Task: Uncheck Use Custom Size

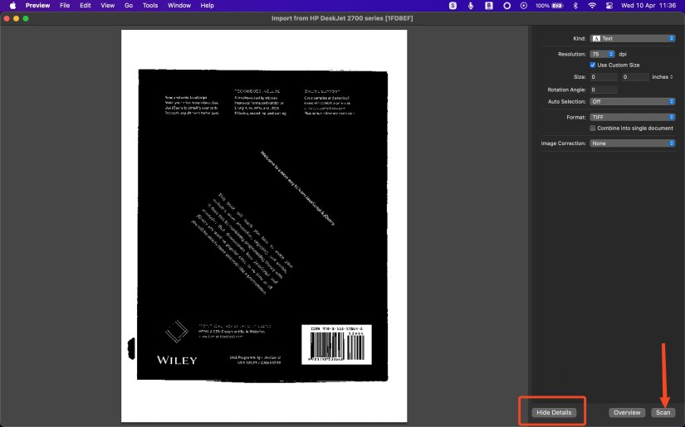Action: (x=592, y=65)
